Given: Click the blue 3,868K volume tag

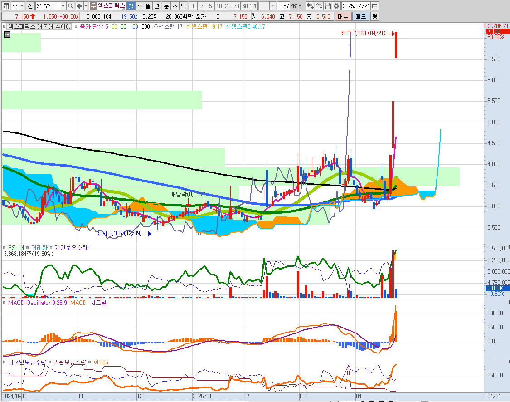Looking at the screenshot, I should pos(497,288).
